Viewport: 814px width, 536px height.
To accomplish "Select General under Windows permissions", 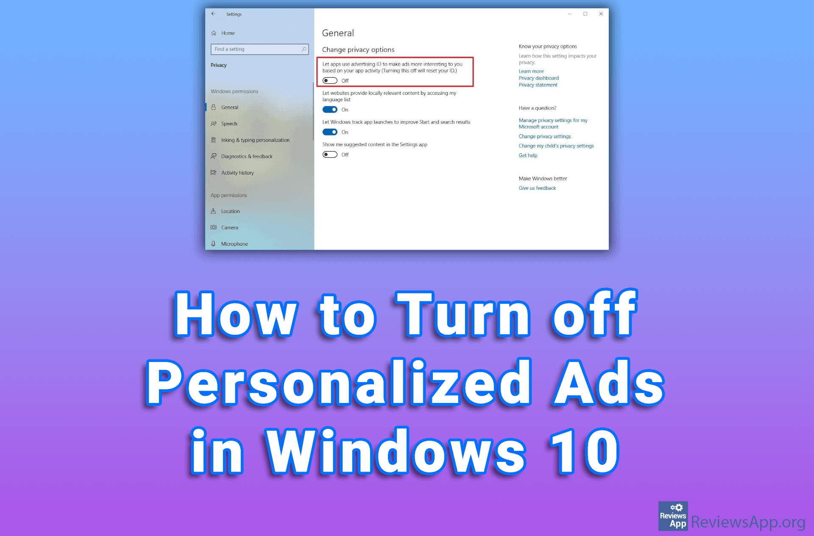I will click(x=230, y=107).
